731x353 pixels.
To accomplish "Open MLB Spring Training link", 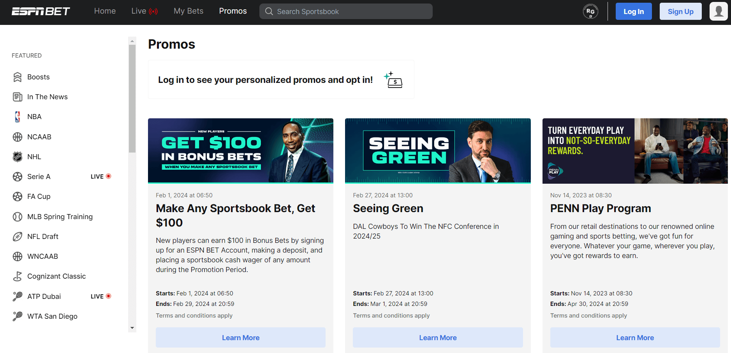I will point(60,217).
